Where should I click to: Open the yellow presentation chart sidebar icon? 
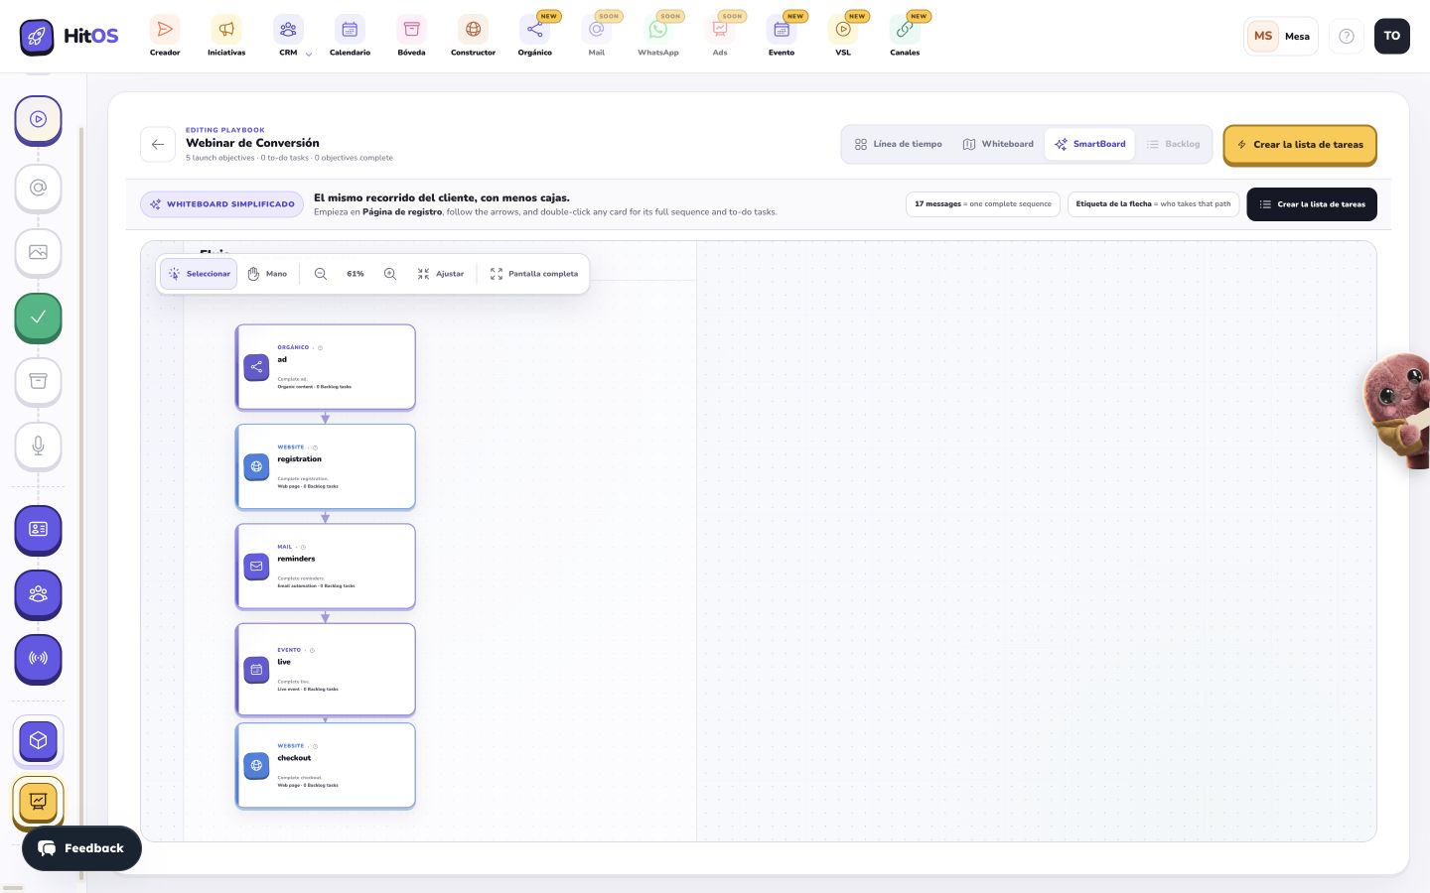pyautogui.click(x=38, y=802)
